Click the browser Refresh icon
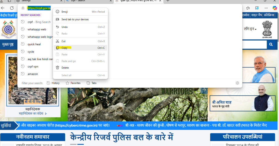This screenshot has width=279, height=146. [x=12, y=8]
